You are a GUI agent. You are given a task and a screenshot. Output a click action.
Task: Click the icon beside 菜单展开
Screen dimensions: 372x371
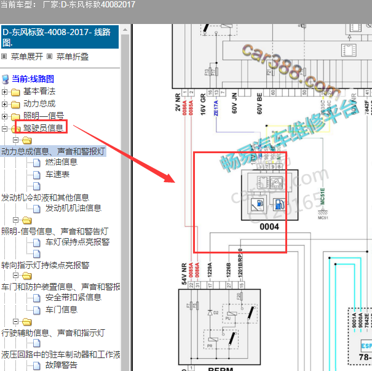pyautogui.click(x=4, y=57)
